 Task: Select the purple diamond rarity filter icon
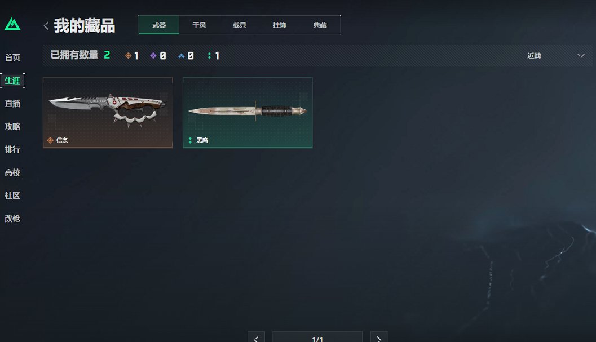pos(153,56)
